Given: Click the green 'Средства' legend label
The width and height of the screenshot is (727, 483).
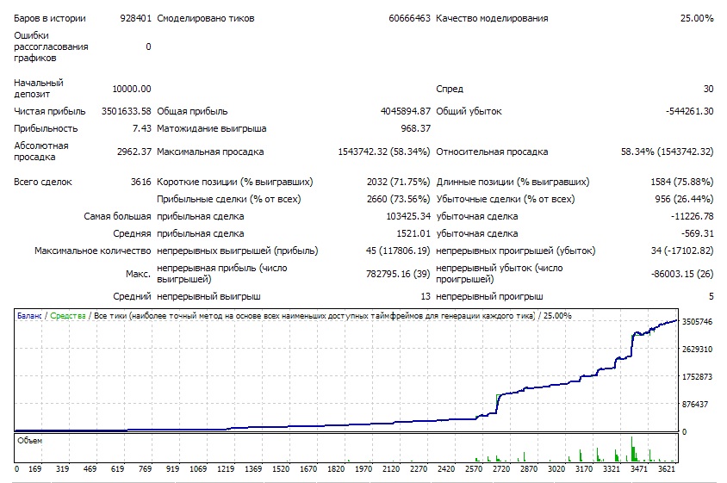Looking at the screenshot, I should (68, 316).
